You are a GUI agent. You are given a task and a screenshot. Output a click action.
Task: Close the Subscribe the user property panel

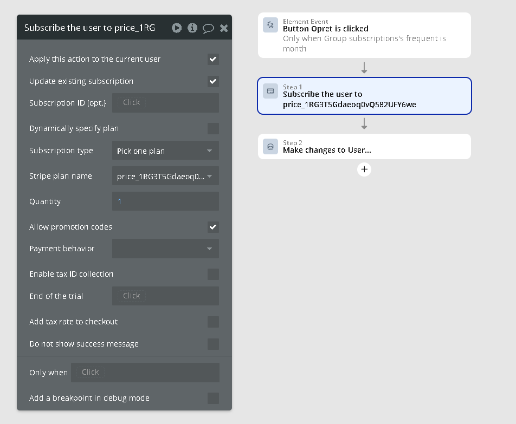point(224,28)
